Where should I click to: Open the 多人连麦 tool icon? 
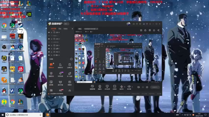pyautogui.click(x=69, y=74)
